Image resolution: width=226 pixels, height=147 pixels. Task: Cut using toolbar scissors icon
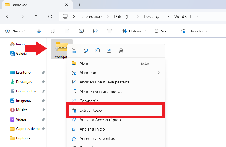click(39, 31)
